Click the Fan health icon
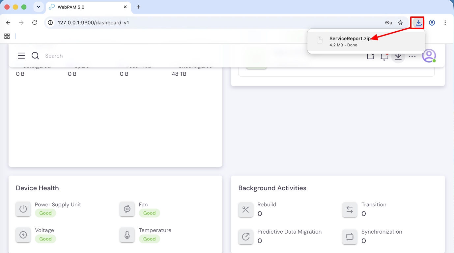This screenshot has height=253, width=454. point(127,209)
